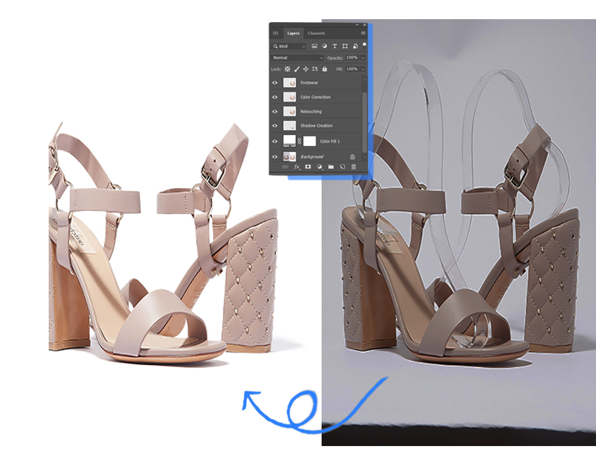Click the lock all padlock icon
The image size is (596, 466).
coord(325,69)
